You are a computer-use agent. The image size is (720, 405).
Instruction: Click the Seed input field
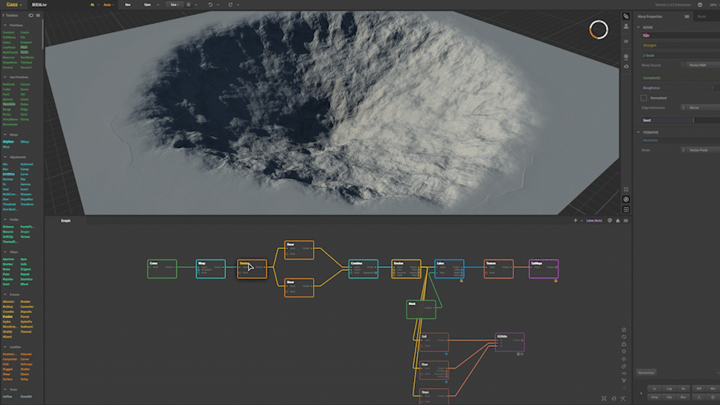(681, 120)
